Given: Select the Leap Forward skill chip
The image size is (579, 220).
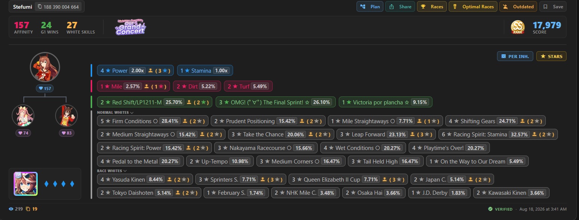Looking at the screenshot, I should coord(386,134).
